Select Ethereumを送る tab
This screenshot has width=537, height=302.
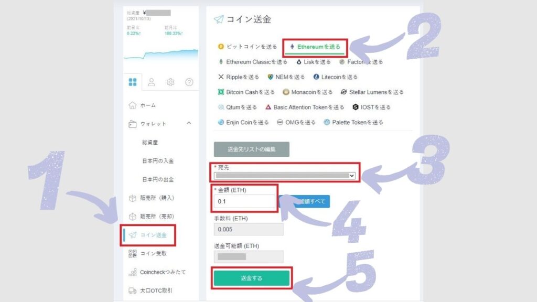point(315,47)
